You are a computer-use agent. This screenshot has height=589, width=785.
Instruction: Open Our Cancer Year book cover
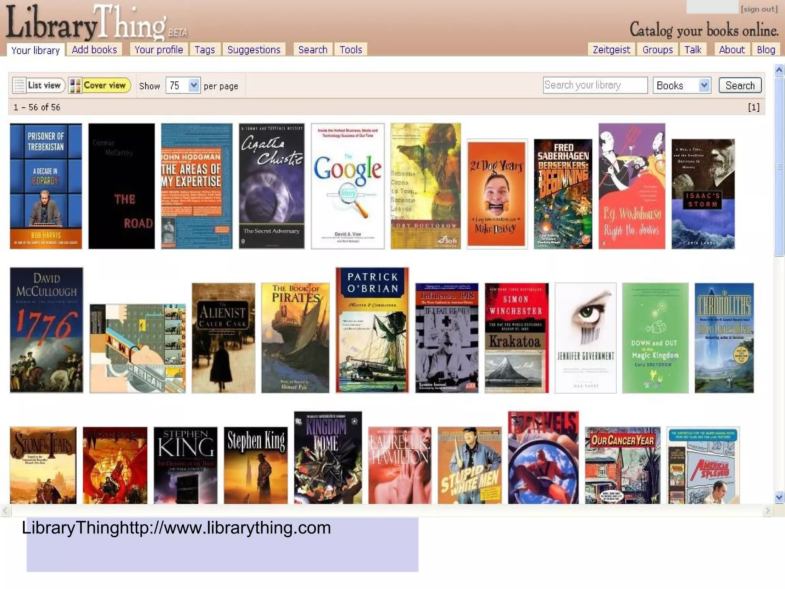[x=623, y=466]
